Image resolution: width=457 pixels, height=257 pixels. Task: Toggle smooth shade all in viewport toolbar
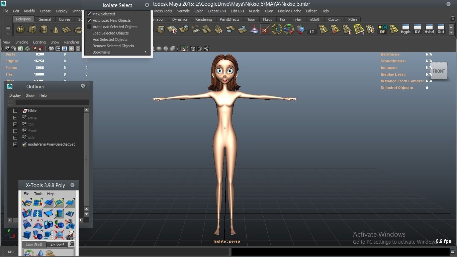[x=65, y=49]
